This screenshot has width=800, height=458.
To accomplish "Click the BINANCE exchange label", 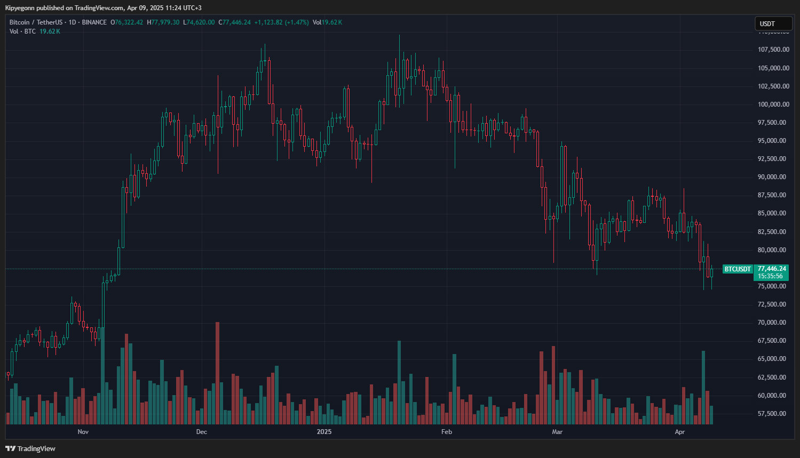I will point(93,22).
